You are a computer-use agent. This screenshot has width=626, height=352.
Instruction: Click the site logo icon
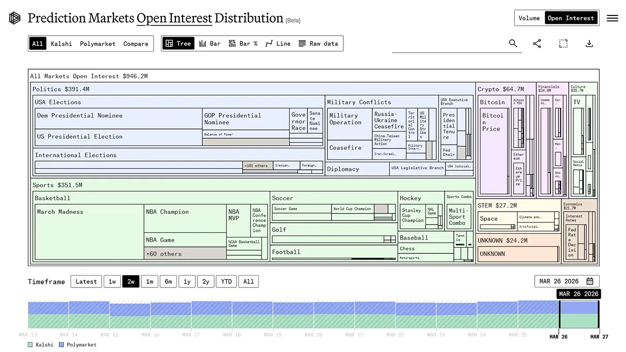click(15, 18)
